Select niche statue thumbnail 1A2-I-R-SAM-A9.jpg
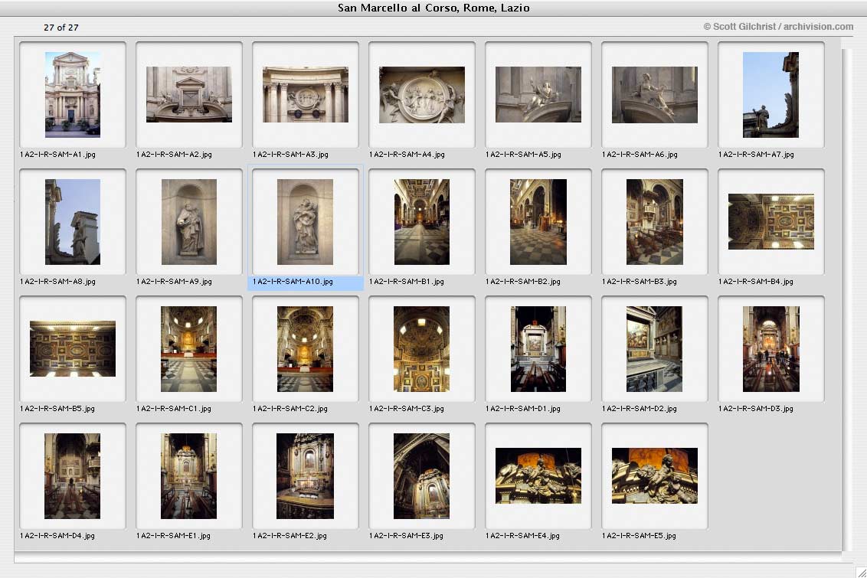 tap(189, 221)
